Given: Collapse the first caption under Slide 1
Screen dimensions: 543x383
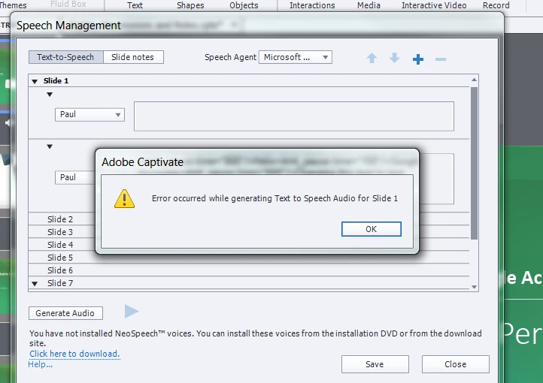Looking at the screenshot, I should coord(50,95).
